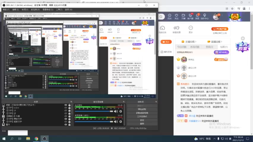Open 创作中心 creator center icon
The width and height of the screenshot is (253, 142).
(205, 16)
